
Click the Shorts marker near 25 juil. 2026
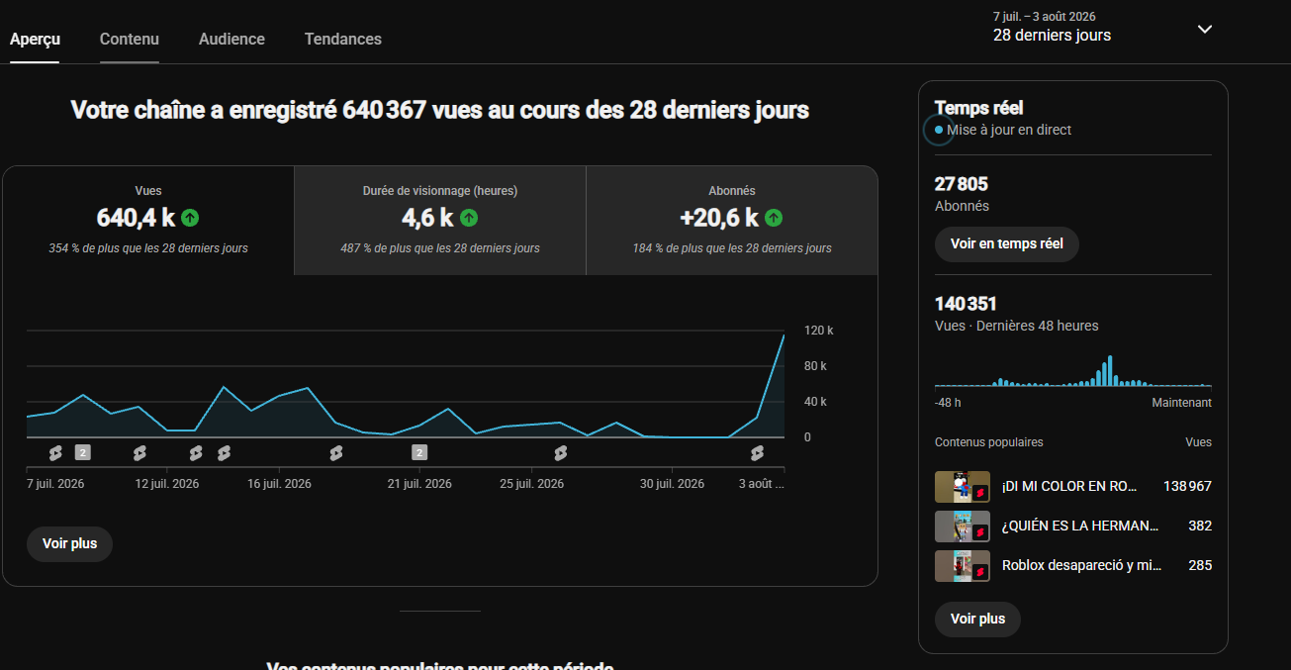(561, 453)
